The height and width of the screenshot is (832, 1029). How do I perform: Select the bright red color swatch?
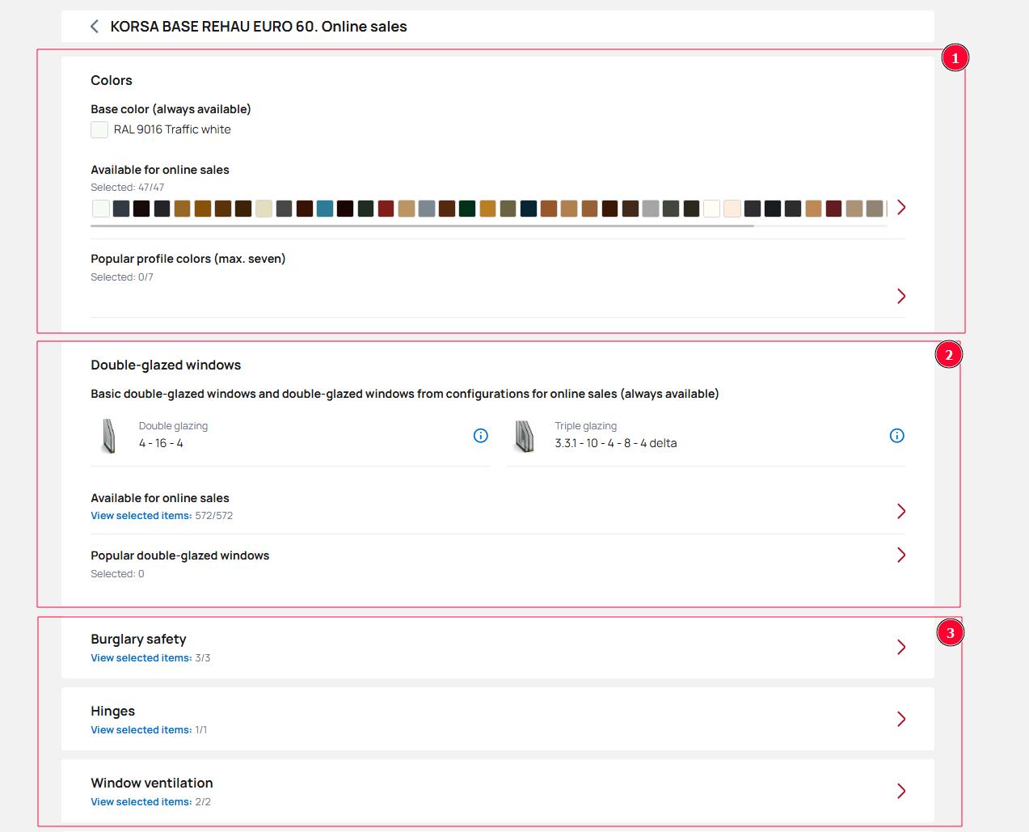(386, 209)
